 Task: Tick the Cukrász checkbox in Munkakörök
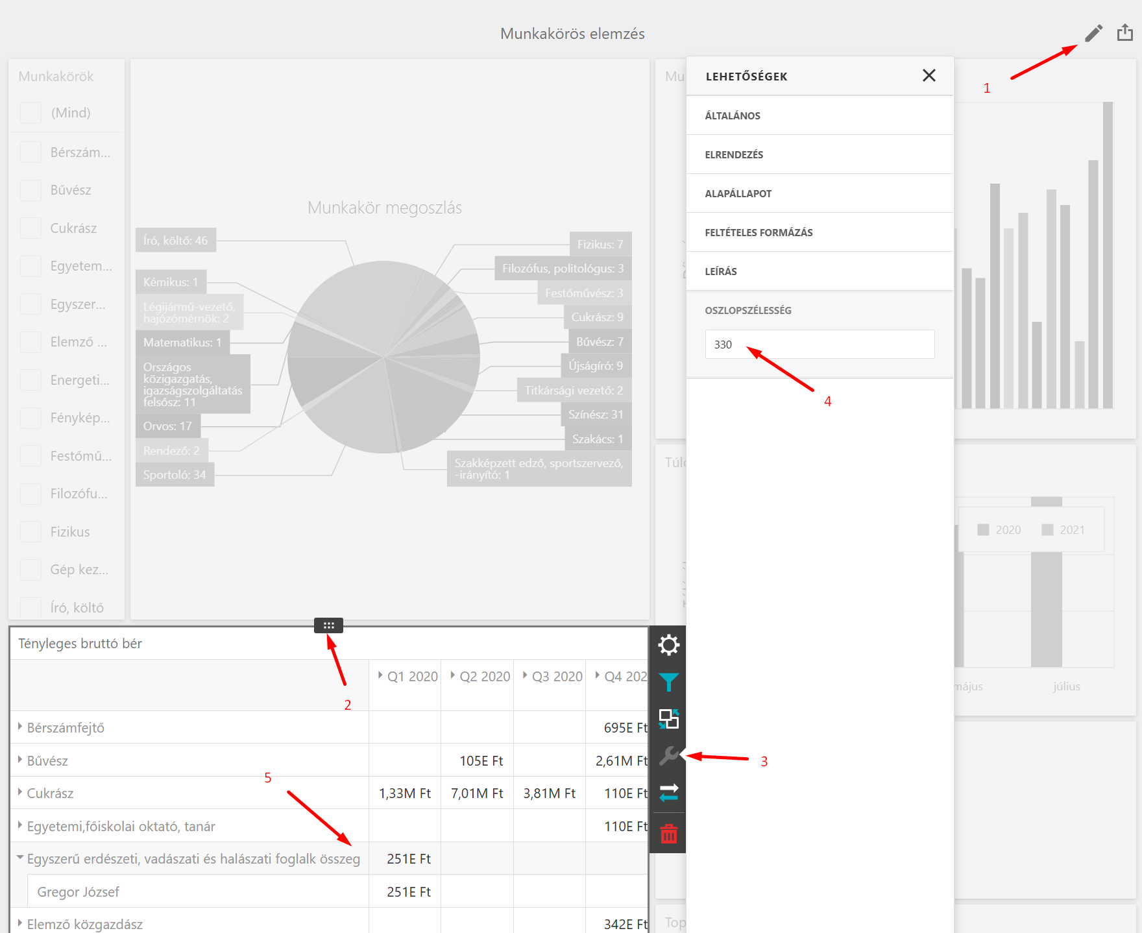(x=30, y=228)
